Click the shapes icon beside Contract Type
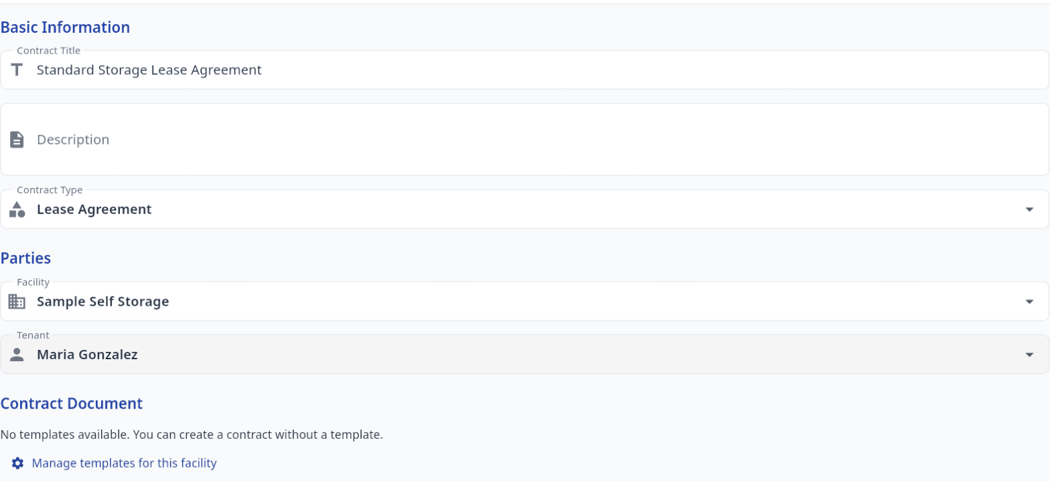The image size is (1050, 481). (x=17, y=209)
